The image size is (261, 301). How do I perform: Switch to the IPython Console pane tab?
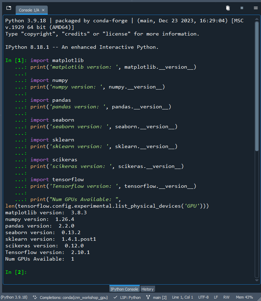pos(124,289)
